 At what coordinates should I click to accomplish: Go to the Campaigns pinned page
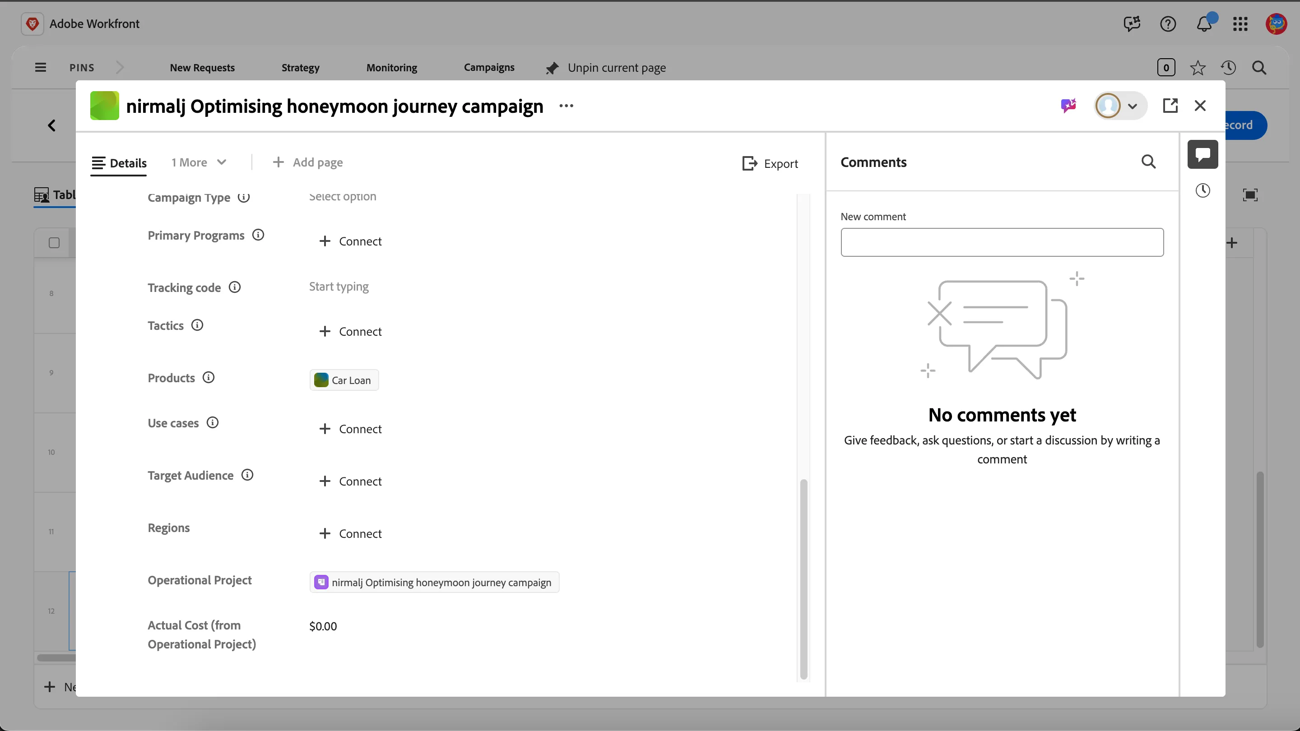tap(489, 67)
